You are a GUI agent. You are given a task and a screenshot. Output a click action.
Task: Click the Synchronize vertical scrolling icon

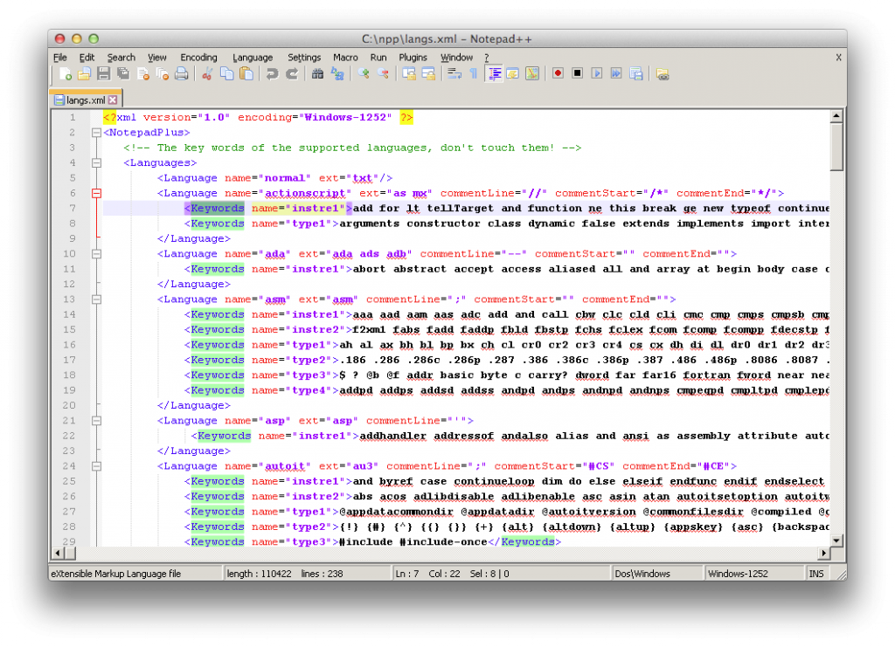pos(409,74)
